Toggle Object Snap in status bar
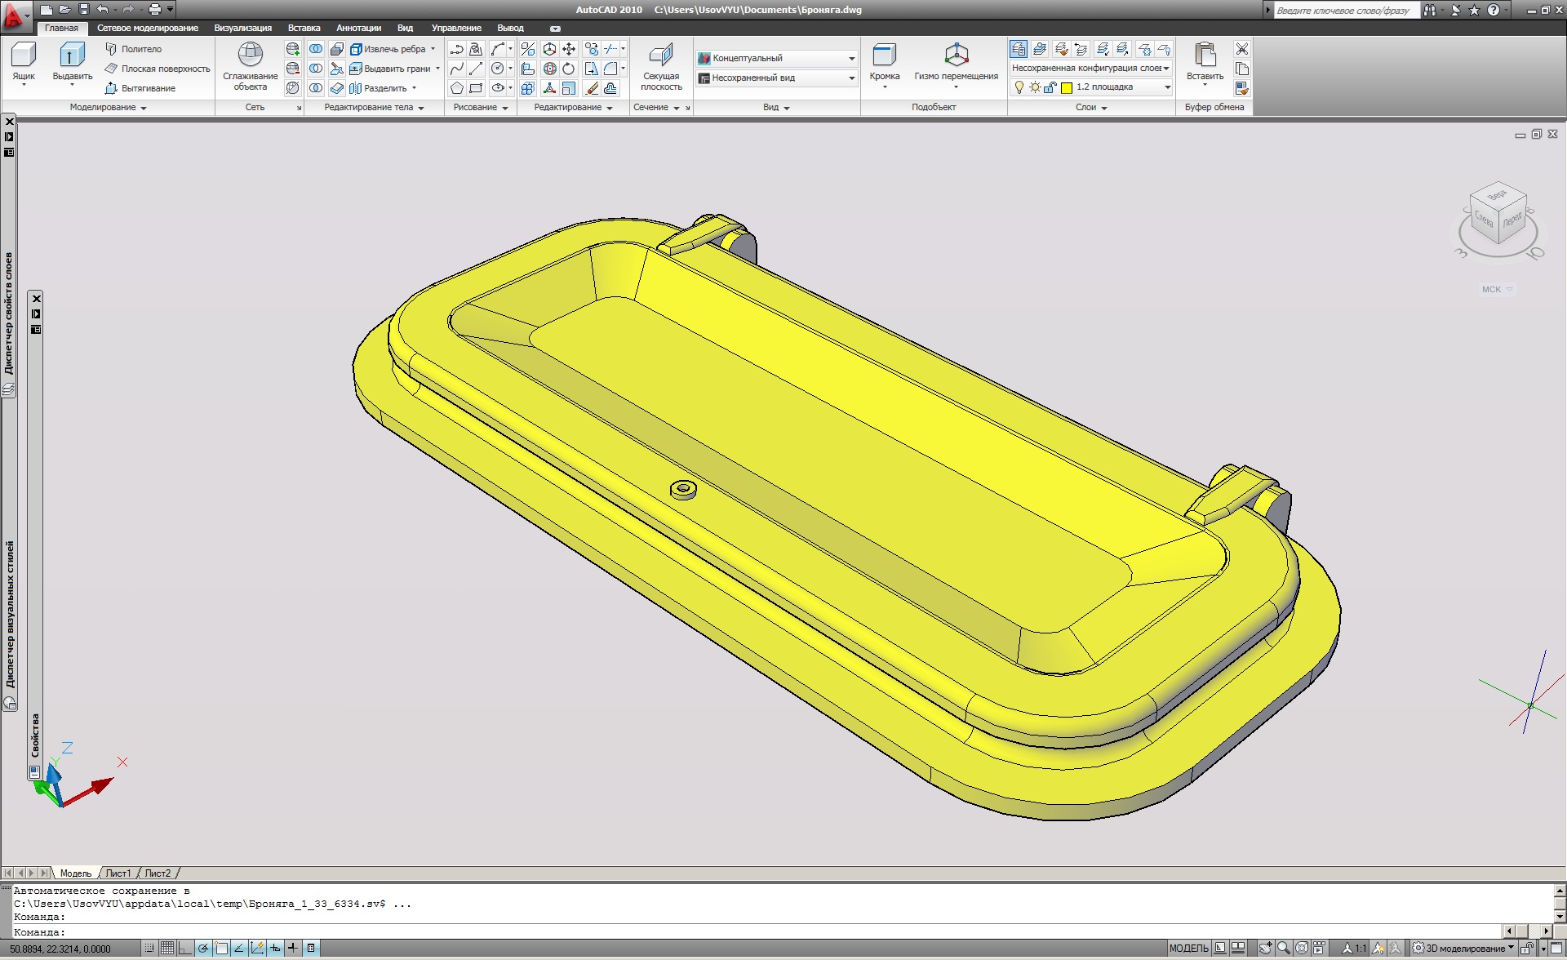Screen dimensions: 1567x960 (221, 948)
